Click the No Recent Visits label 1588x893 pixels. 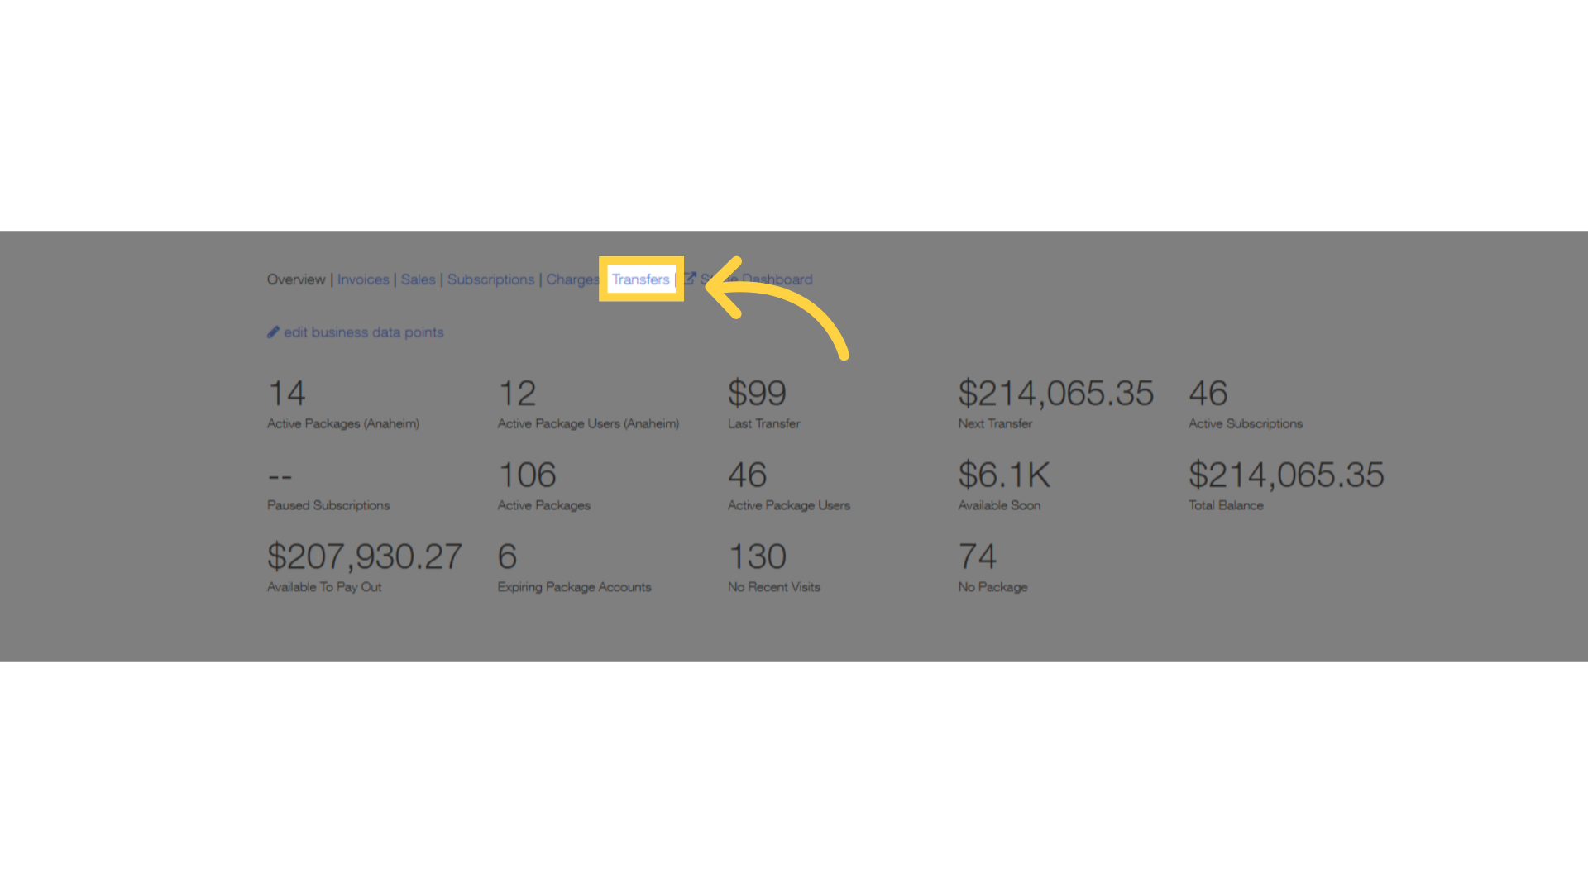773,587
